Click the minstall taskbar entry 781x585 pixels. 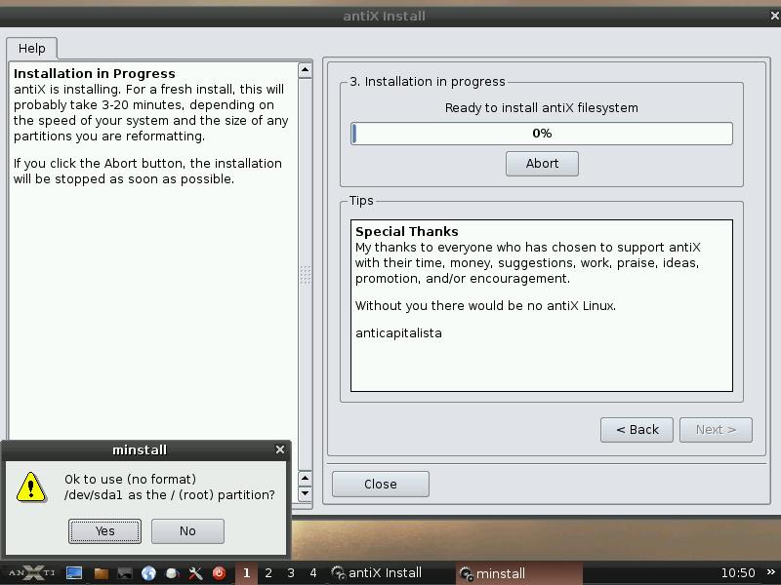click(x=519, y=573)
